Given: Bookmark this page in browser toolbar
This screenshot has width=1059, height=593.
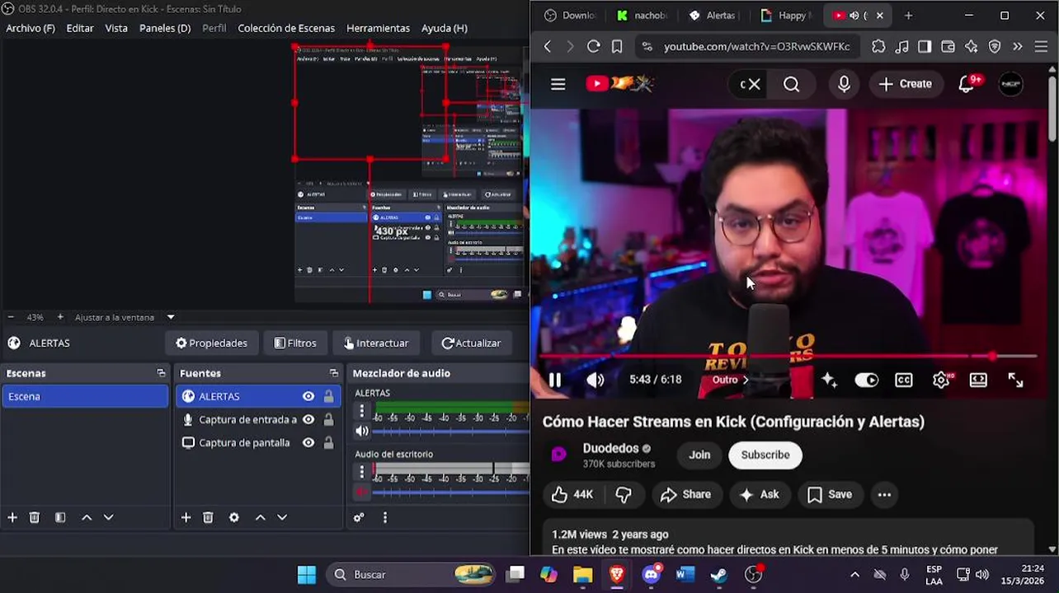Looking at the screenshot, I should tap(617, 47).
